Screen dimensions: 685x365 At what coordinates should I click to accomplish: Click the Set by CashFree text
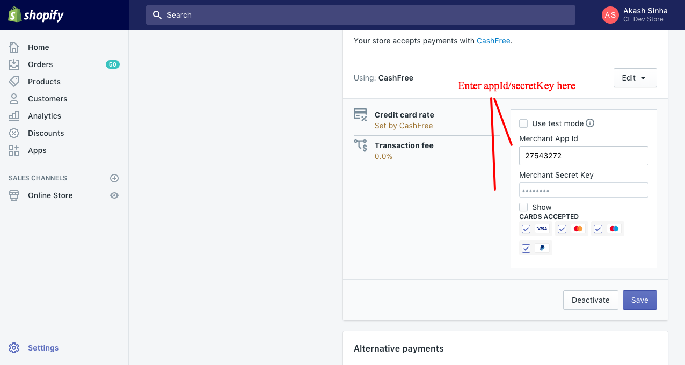pyautogui.click(x=404, y=126)
